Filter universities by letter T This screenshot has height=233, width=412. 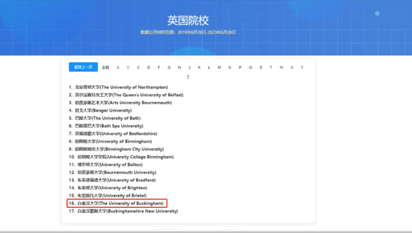271,68
